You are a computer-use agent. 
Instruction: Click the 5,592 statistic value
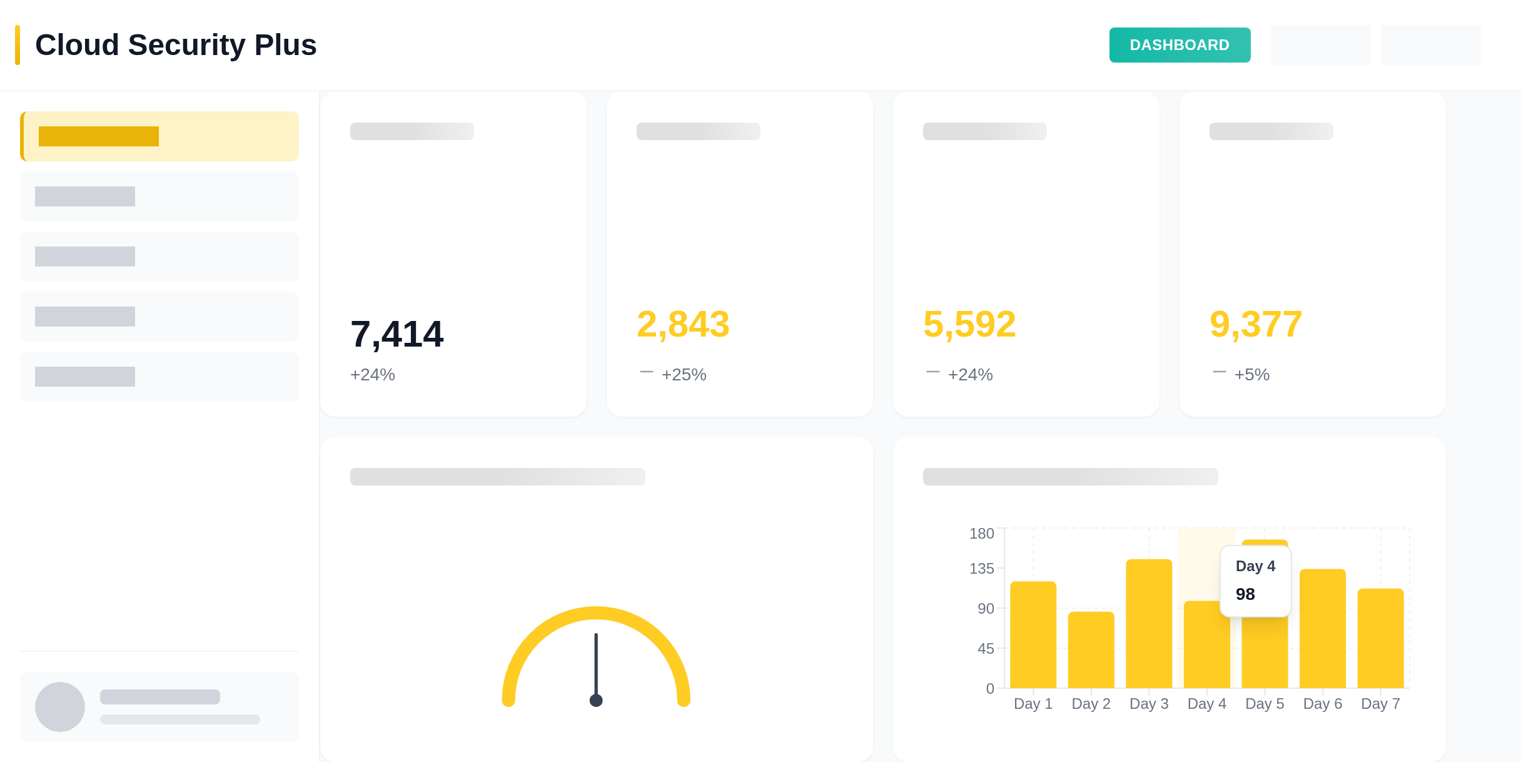tap(969, 324)
